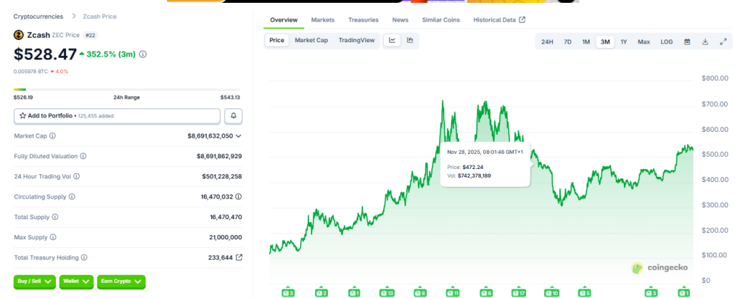Viewport: 735px width, 298px height.
Task: Switch to line chart view icon
Action: click(393, 41)
